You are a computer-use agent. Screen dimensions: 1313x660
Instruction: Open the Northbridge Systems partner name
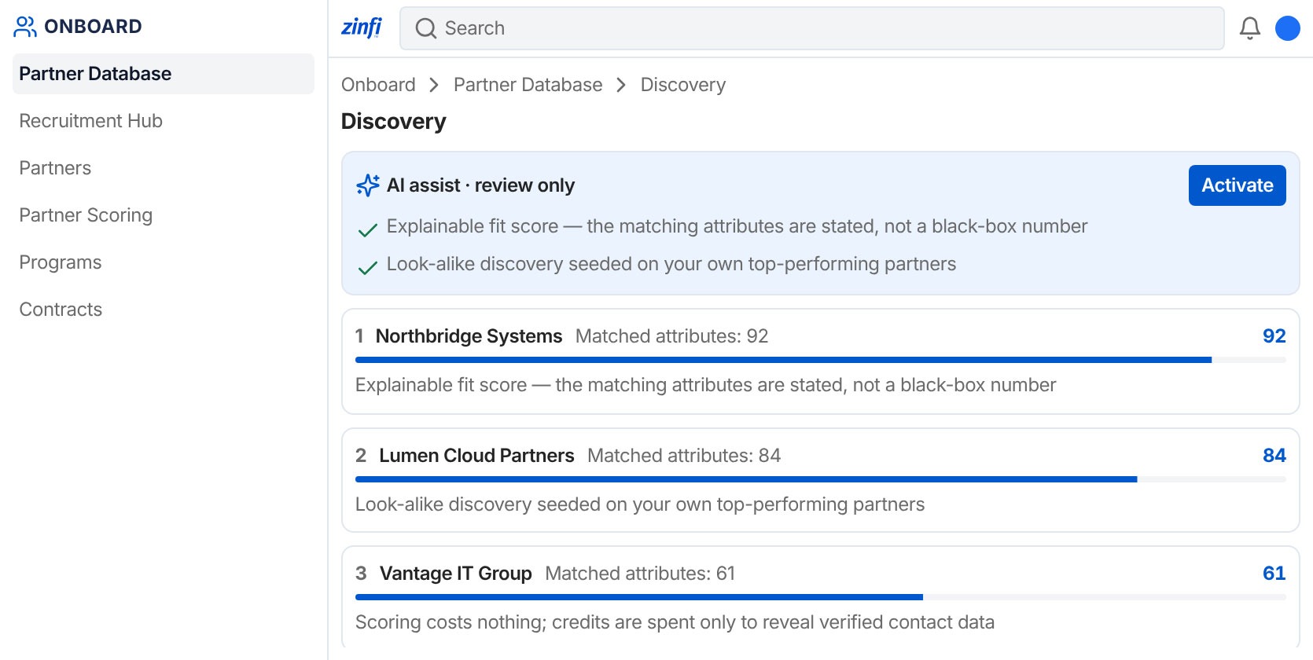click(469, 336)
